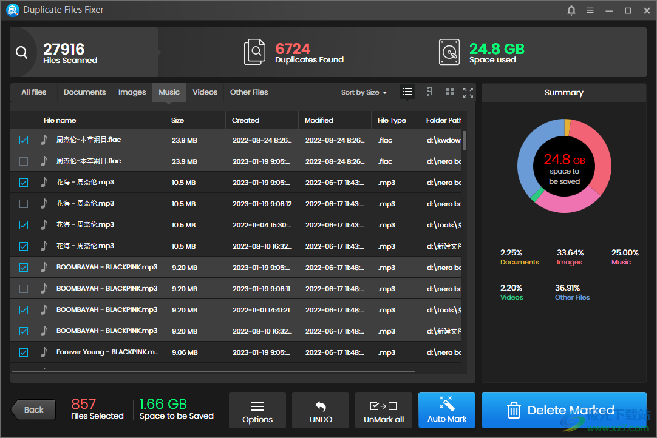This screenshot has height=438, width=657.
Task: Open the Sort by Size dropdown
Action: [x=364, y=92]
